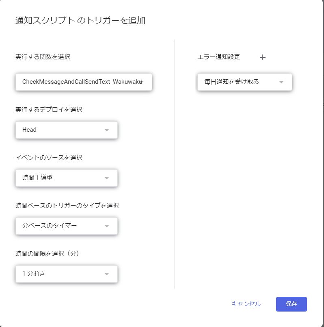Click the arrow icon on 1分おき selector

point(106,274)
